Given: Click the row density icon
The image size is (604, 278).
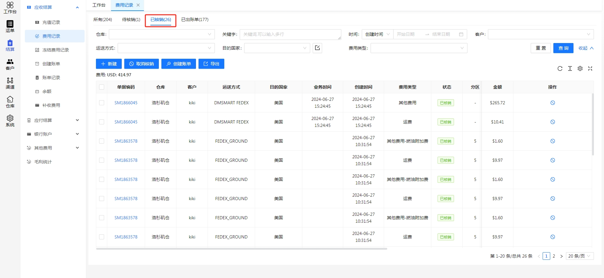Looking at the screenshot, I should coord(570,68).
